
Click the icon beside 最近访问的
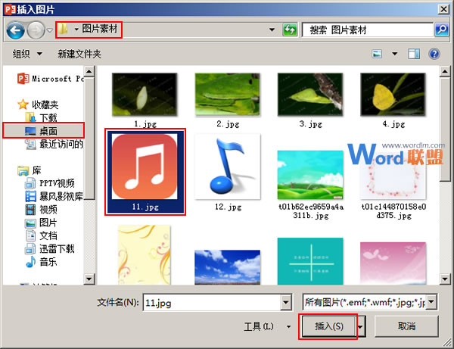(x=30, y=144)
